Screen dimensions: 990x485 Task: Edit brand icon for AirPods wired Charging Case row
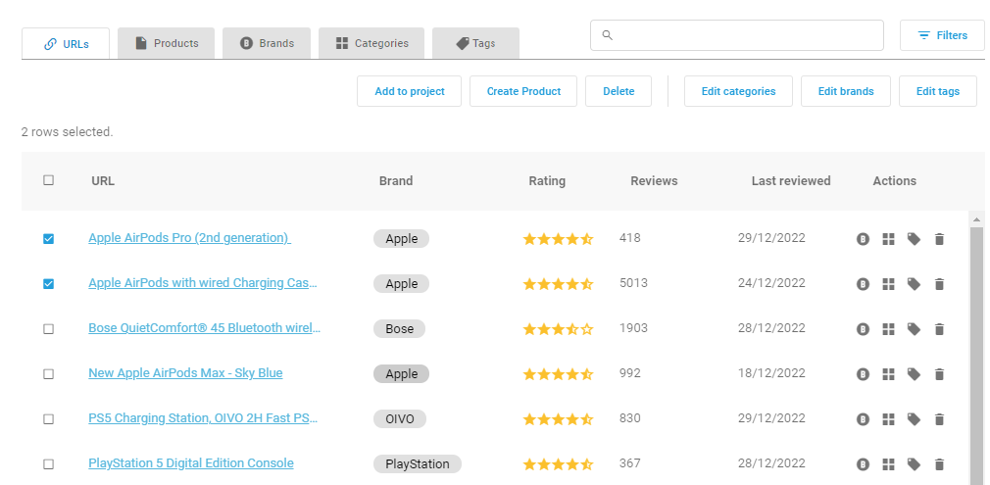coord(864,284)
